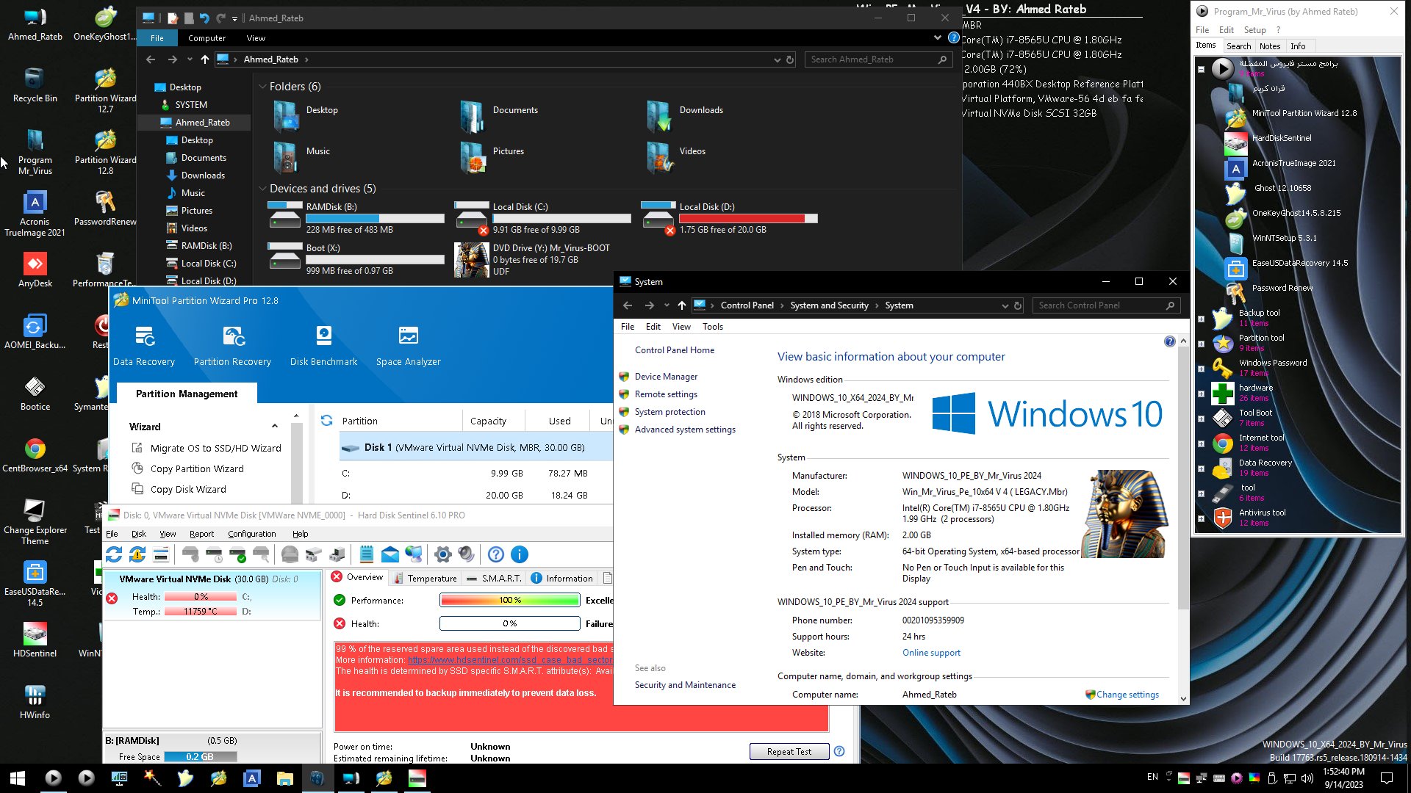Click the refresh-with-warning icon in Hard Disk Sentinel
This screenshot has height=793, width=1411.
tap(137, 554)
